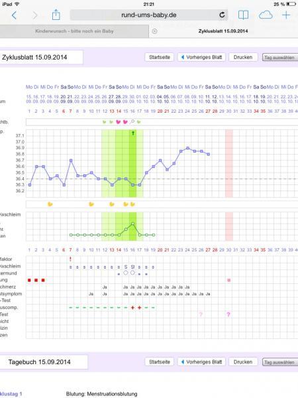298x398 pixels.
Task: Open the bookmarks book icon
Action: (243, 15)
